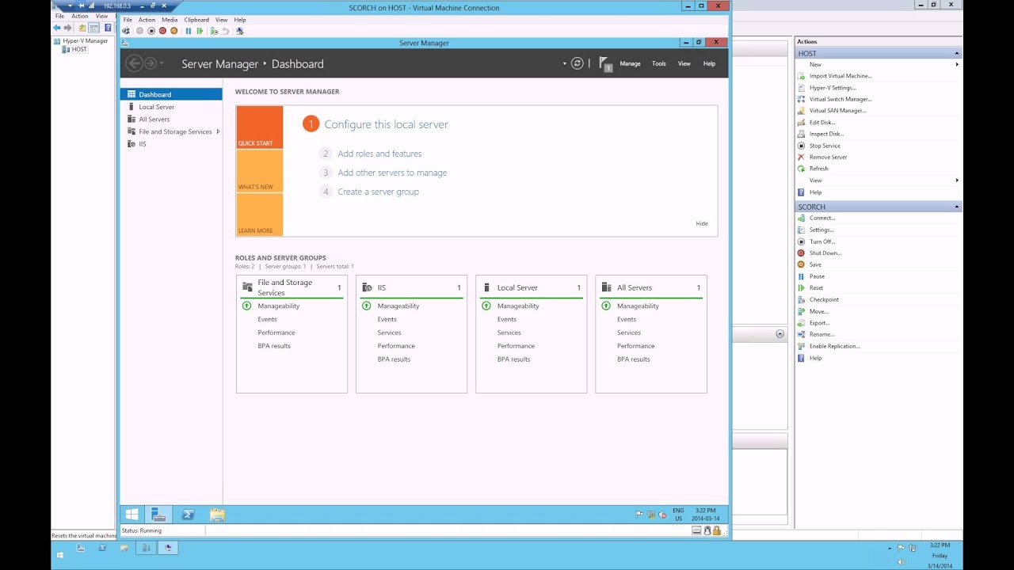The height and width of the screenshot is (570, 1014).
Task: Open the host Windows Start button
Action: (x=59, y=556)
